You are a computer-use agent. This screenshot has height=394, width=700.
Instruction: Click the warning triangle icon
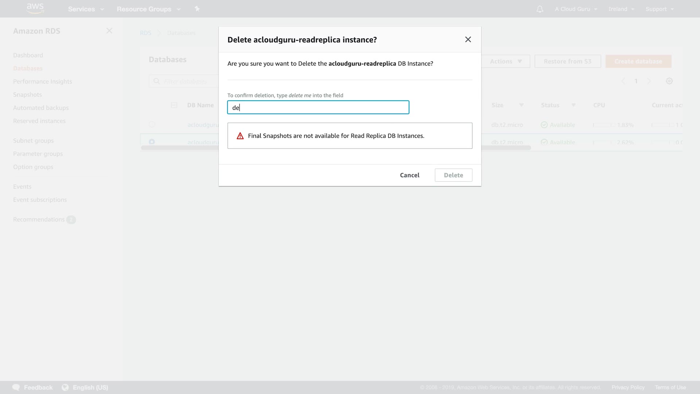coord(240,136)
